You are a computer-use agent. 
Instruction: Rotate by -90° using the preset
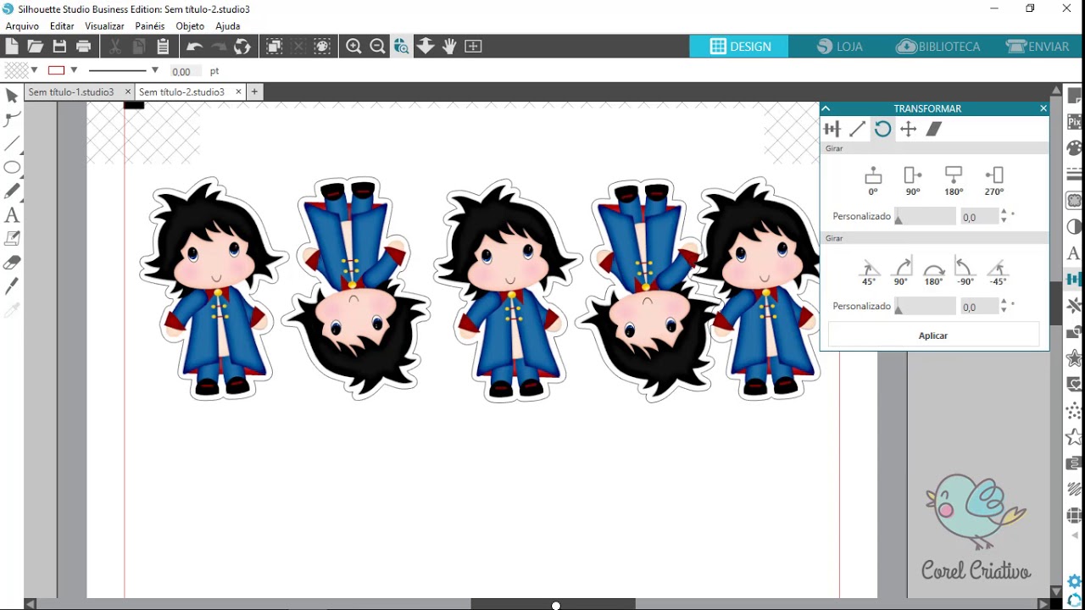[965, 271]
